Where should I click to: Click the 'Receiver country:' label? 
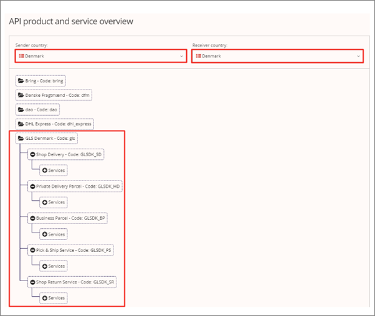coord(210,45)
